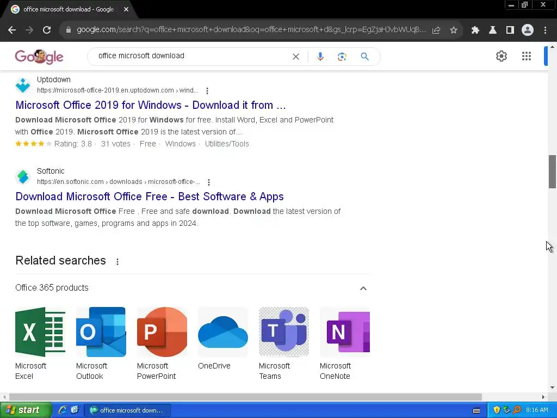The image size is (557, 418).
Task: Share this page via address bar icon
Action: coord(436,30)
